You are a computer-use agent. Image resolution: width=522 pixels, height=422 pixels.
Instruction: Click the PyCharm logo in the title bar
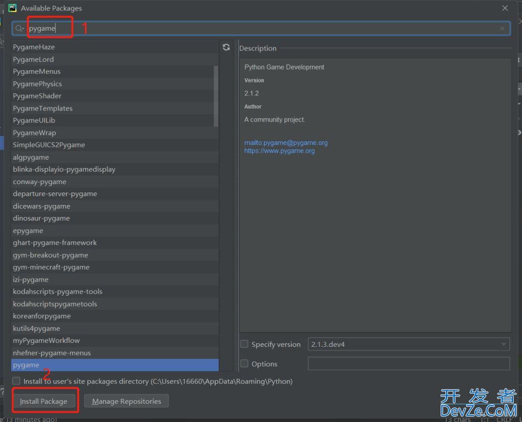[13, 8]
